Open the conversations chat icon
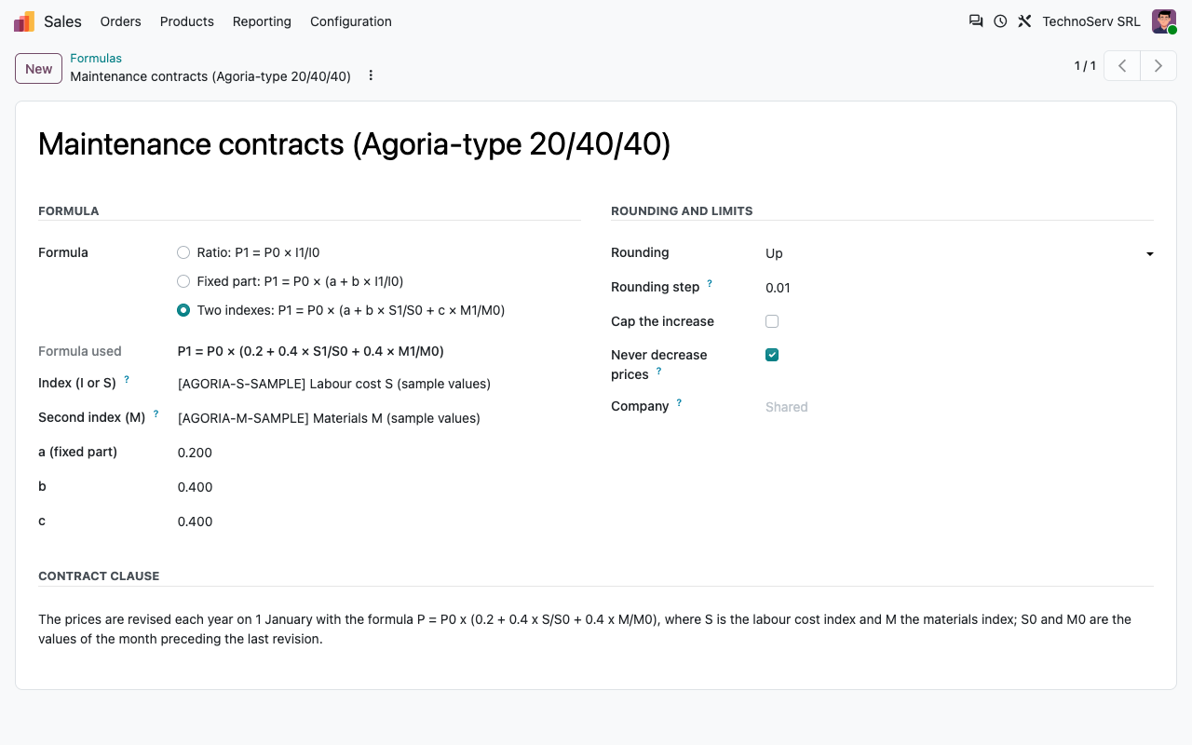This screenshot has height=745, width=1192. [x=976, y=20]
